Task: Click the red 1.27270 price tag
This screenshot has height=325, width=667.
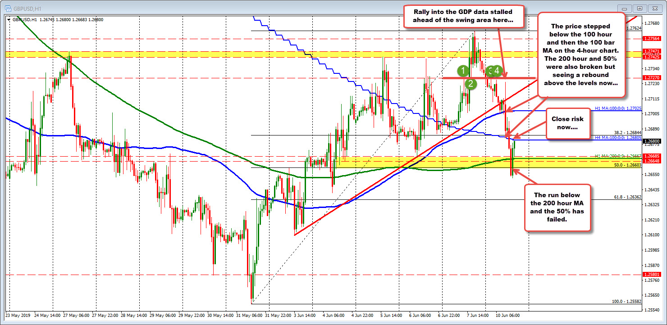Action: tap(652, 78)
